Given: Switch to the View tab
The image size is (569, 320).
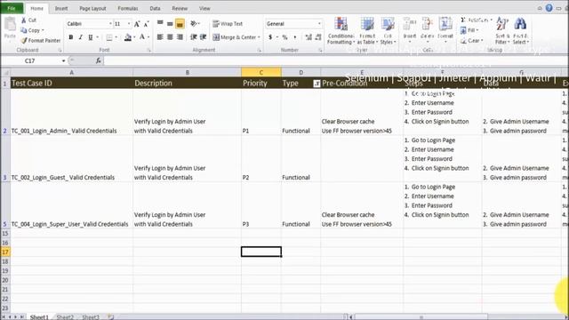Looking at the screenshot, I should point(204,8).
